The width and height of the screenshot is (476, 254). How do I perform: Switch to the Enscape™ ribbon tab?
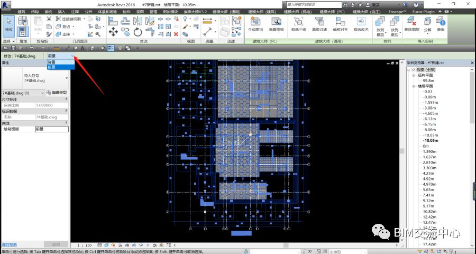[x=397, y=12]
